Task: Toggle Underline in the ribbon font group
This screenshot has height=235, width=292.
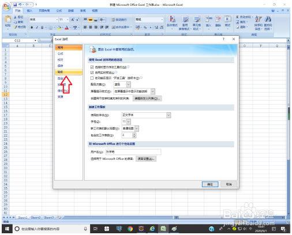Action: (42, 28)
